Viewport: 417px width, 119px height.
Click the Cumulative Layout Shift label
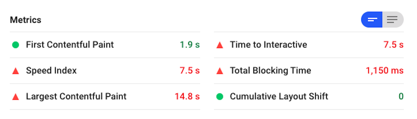click(x=279, y=97)
